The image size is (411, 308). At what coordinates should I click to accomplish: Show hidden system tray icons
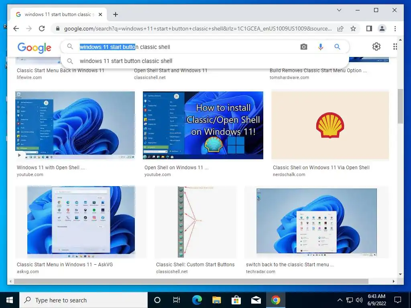click(x=340, y=300)
